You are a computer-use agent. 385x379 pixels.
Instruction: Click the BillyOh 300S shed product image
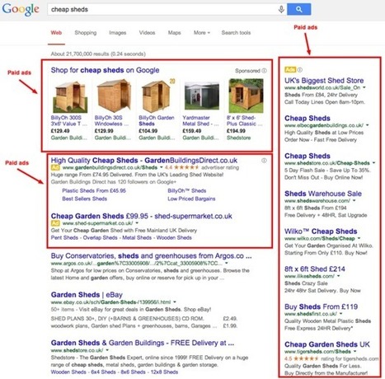[x=70, y=96]
